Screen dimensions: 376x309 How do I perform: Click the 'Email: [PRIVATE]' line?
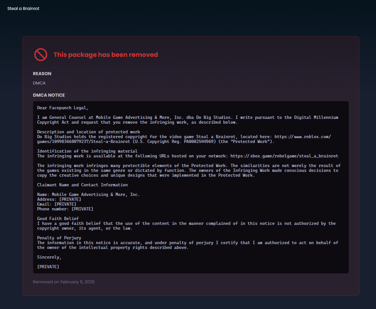tap(57, 204)
